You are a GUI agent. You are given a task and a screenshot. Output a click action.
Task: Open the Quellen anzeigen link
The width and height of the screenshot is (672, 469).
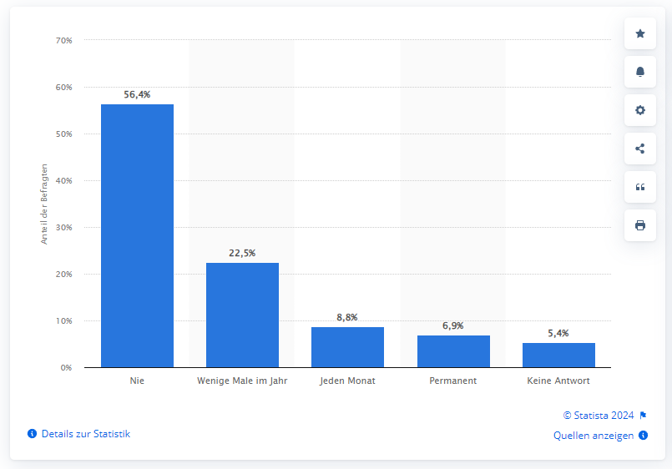point(594,435)
